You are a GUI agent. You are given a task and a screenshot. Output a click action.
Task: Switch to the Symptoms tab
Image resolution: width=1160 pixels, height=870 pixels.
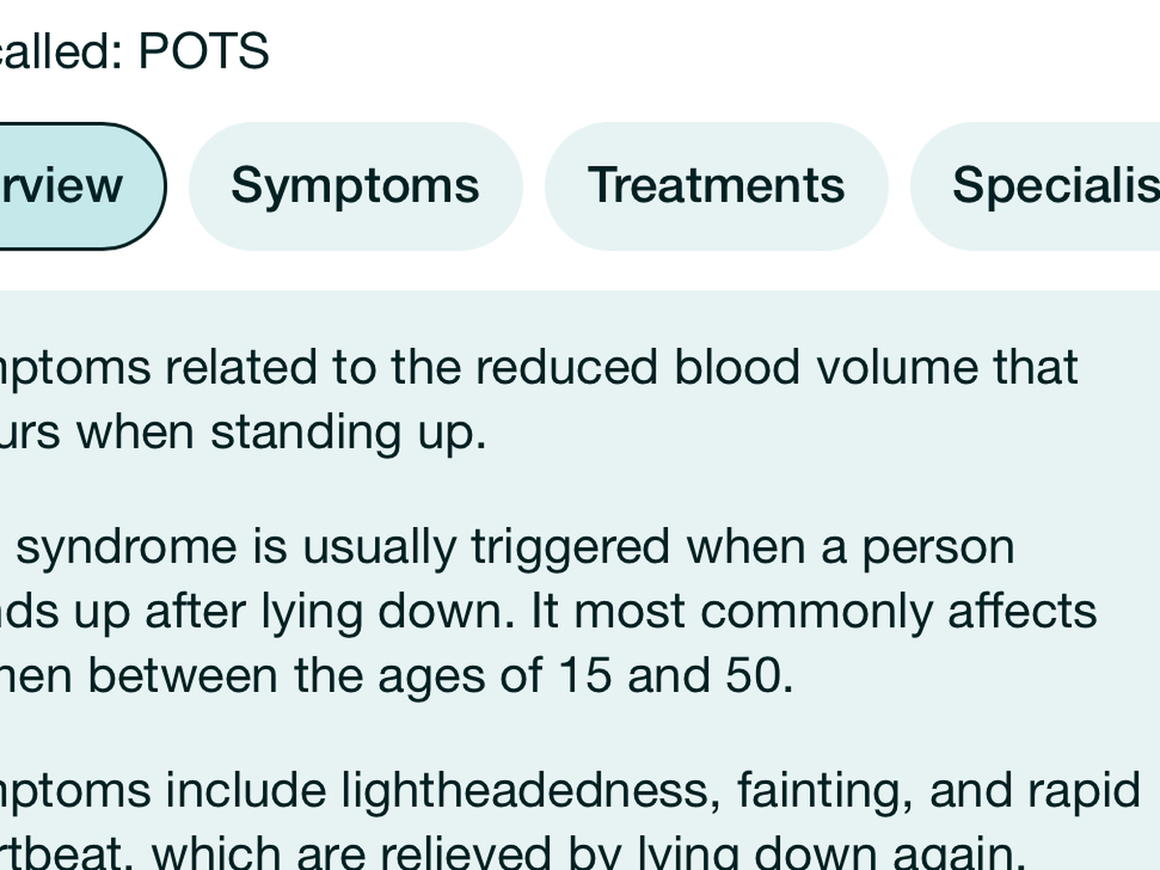(355, 186)
